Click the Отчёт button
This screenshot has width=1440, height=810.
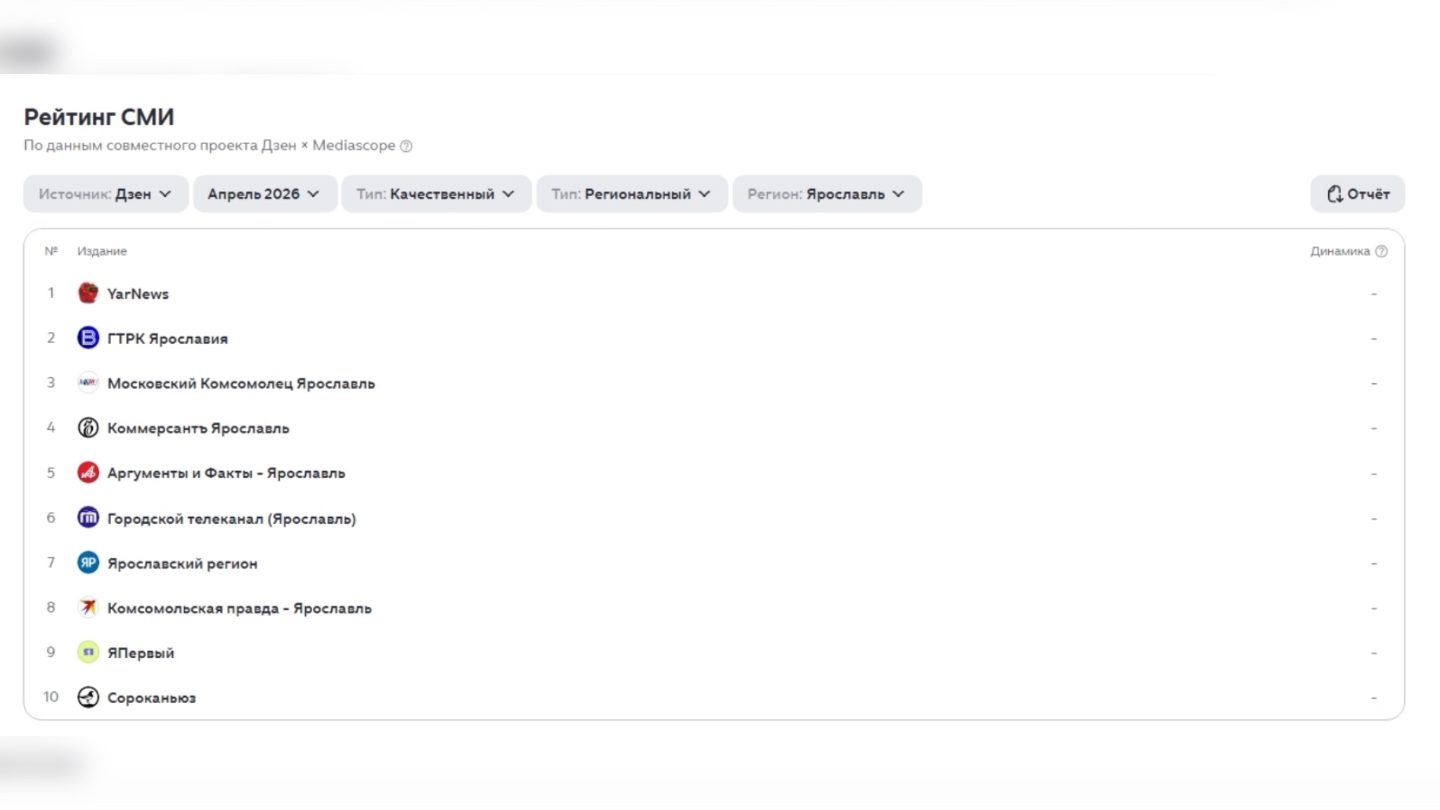[x=1358, y=194]
